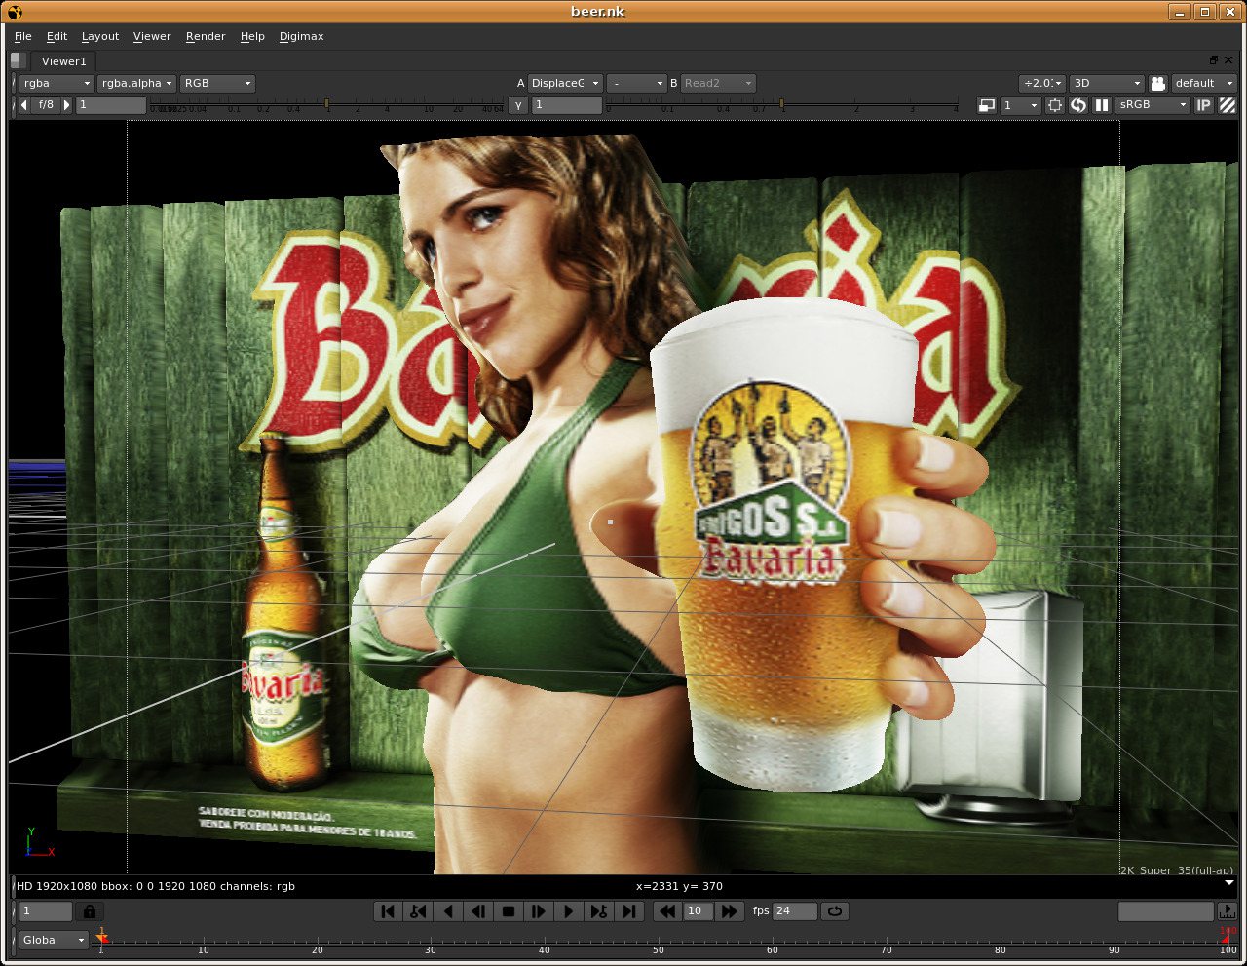The width and height of the screenshot is (1247, 966).
Task: Toggle the clipping warning stripes icon
Action: (x=1228, y=105)
